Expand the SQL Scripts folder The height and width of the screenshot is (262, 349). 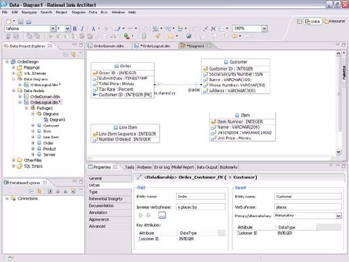click(13, 166)
